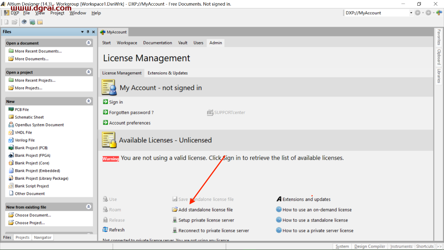Viewport: 444px width, 250px height.
Task: Open the Workspace page tab
Action: (x=127, y=43)
